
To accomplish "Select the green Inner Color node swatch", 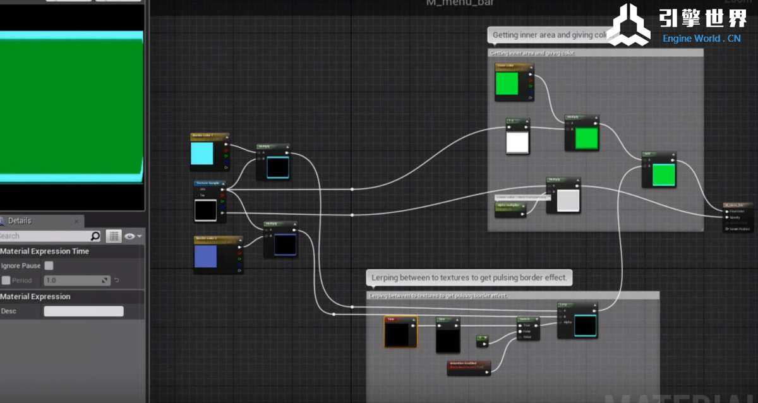I will click(x=507, y=84).
